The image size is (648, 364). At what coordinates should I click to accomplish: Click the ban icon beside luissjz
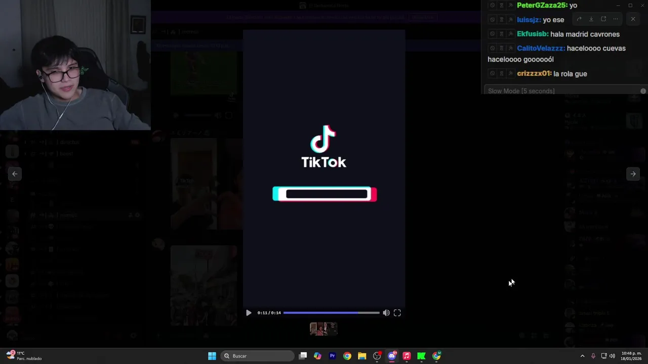pos(492,20)
